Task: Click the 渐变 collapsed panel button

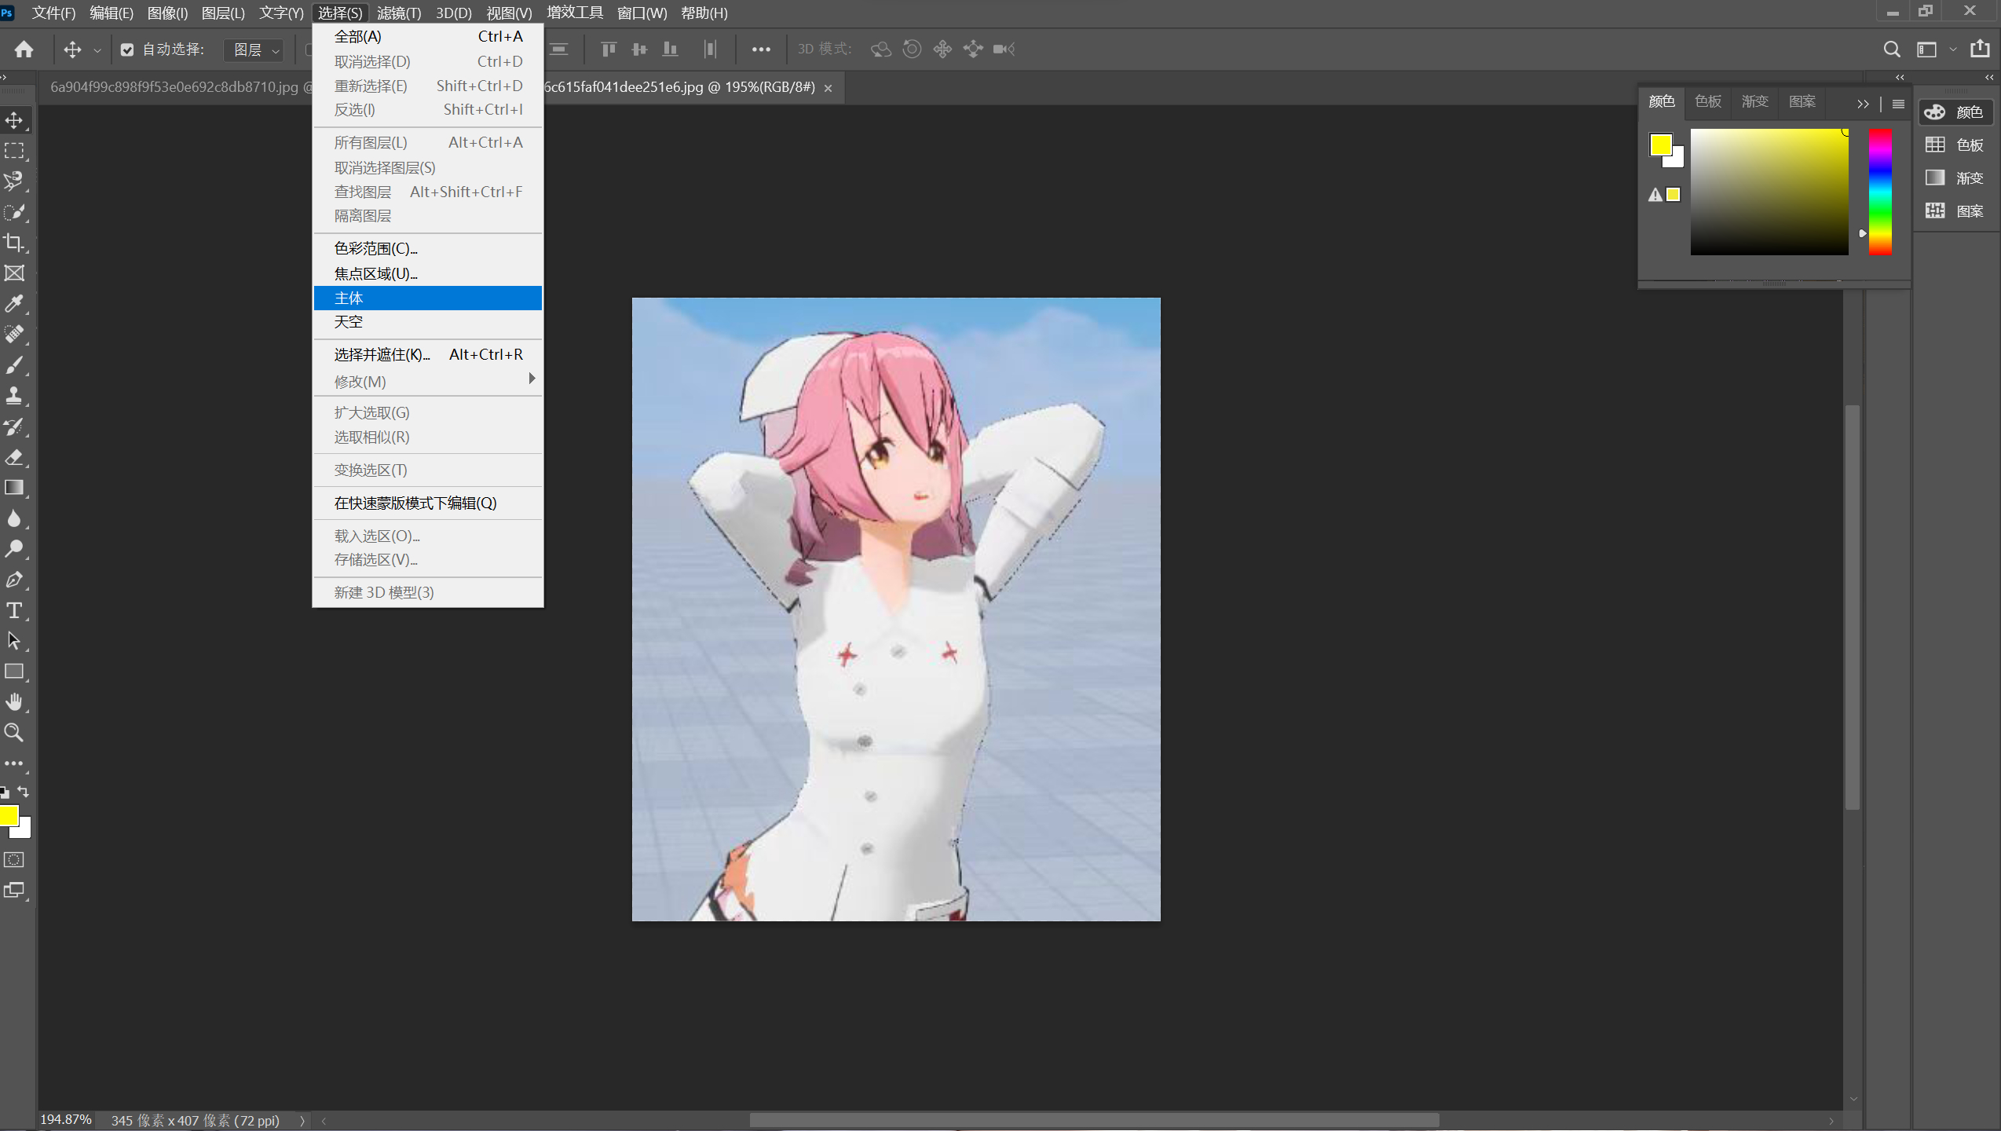Action: coord(1955,178)
